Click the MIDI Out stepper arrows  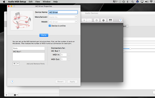click(x=69, y=59)
